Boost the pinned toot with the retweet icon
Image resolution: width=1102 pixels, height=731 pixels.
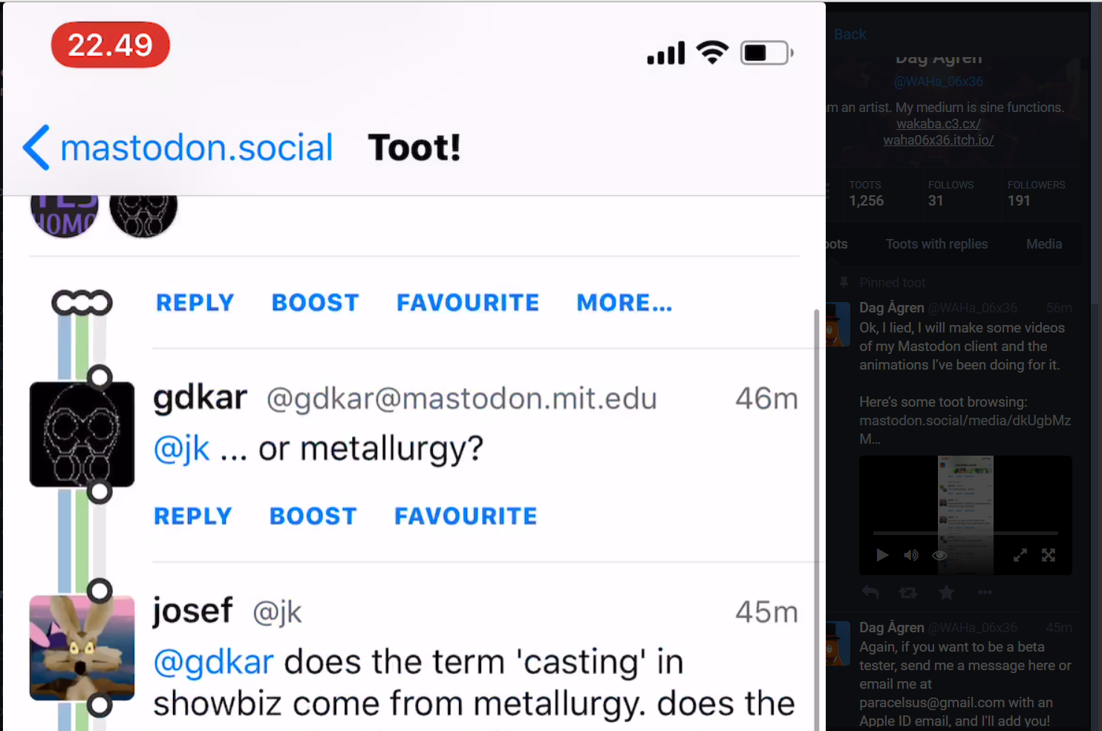tap(908, 592)
